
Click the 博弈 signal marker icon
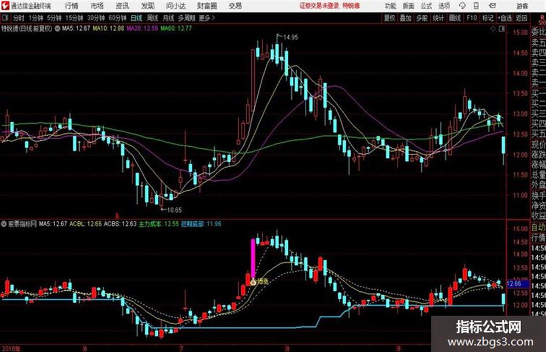[x=253, y=281]
